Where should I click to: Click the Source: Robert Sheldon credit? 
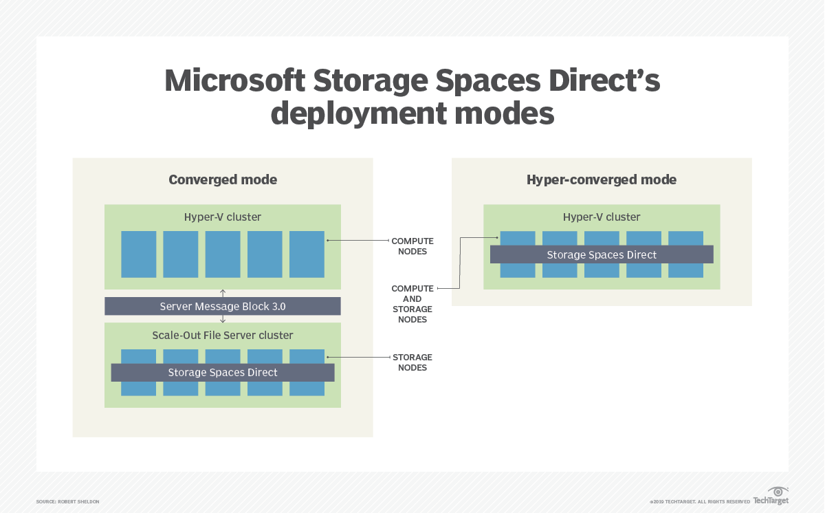pos(67,502)
